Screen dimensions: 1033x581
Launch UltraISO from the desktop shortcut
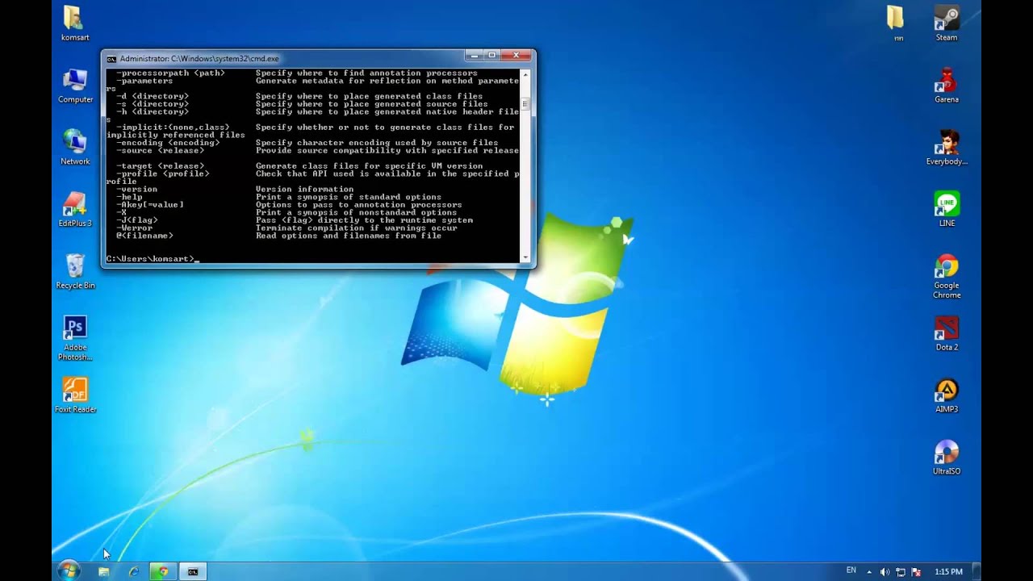pyautogui.click(x=947, y=457)
